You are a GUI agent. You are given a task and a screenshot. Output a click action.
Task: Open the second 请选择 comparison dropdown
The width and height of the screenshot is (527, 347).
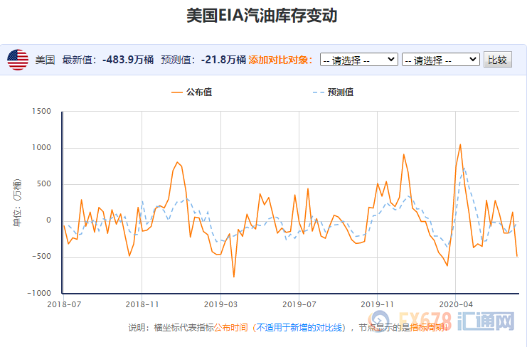[440, 60]
